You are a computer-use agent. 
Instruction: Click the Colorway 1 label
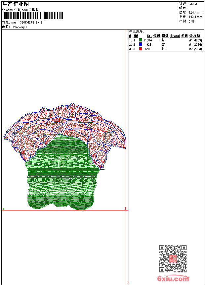point(19,27)
